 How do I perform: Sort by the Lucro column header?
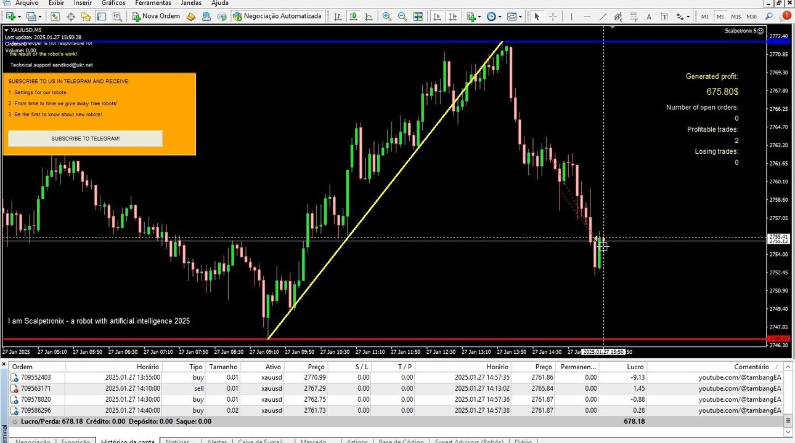tap(622, 367)
